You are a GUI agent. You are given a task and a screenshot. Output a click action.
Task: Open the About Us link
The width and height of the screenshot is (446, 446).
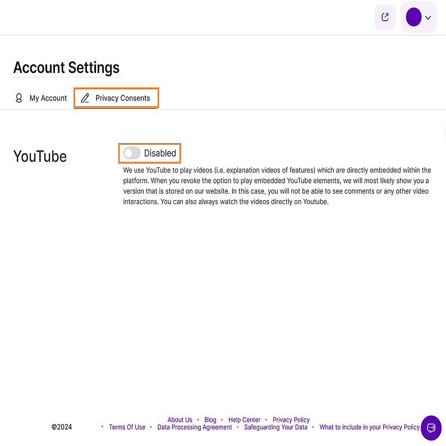click(x=180, y=420)
